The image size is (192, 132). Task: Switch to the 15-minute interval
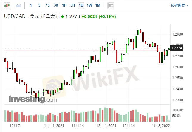coord(48,5)
